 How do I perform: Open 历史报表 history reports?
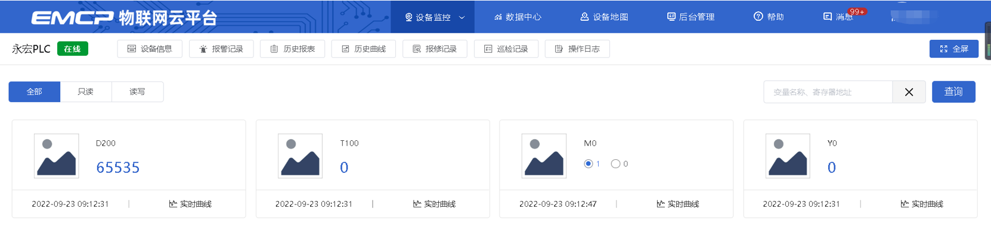tap(292, 49)
